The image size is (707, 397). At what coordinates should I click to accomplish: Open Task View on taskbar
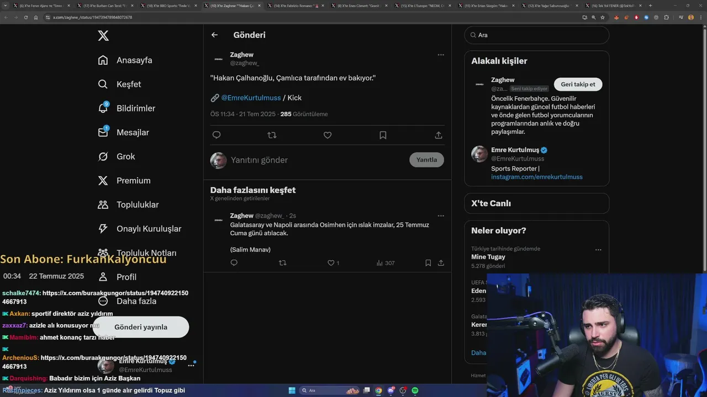[366, 390]
